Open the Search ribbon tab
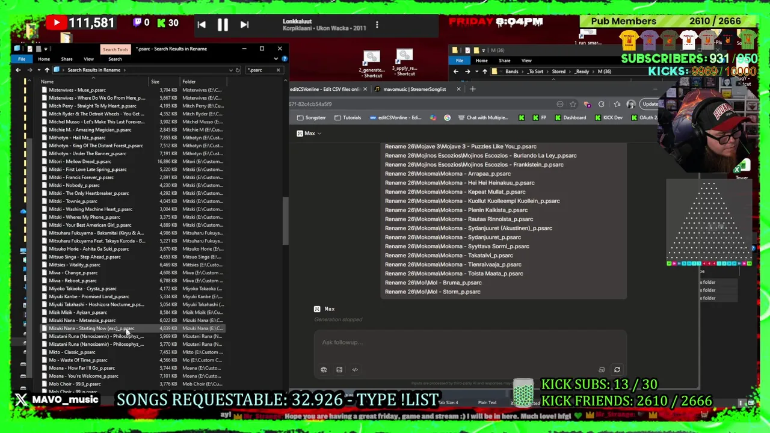 point(115,59)
